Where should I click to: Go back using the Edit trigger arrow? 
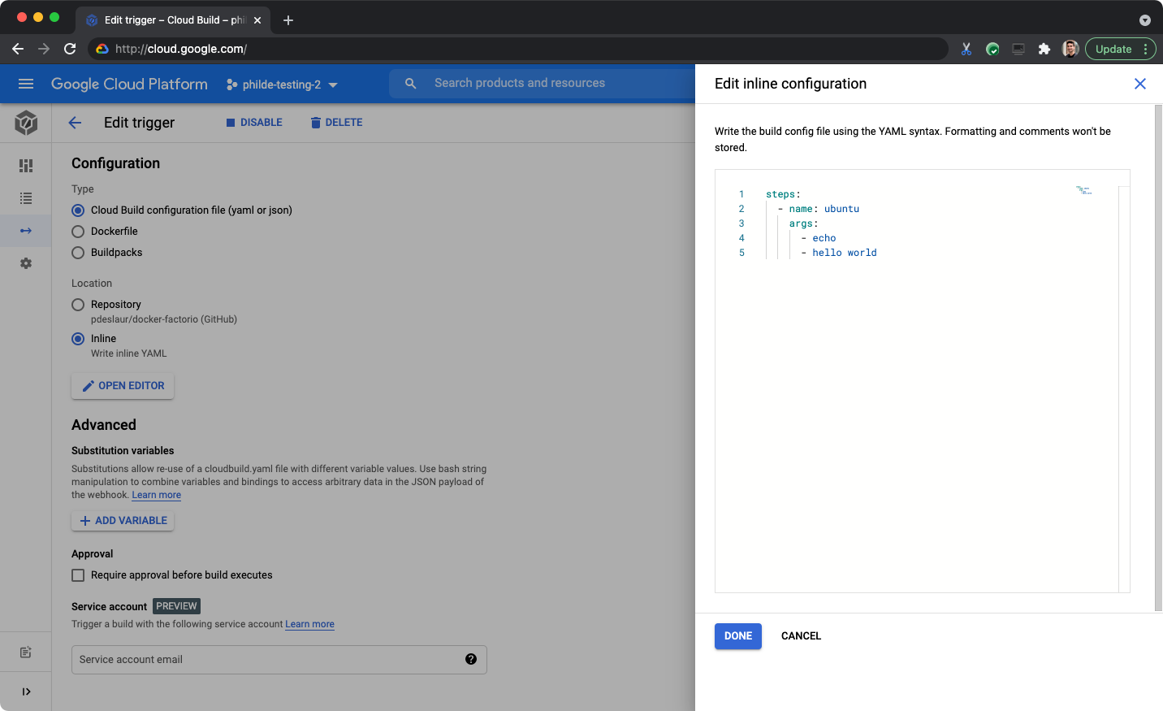click(x=75, y=123)
